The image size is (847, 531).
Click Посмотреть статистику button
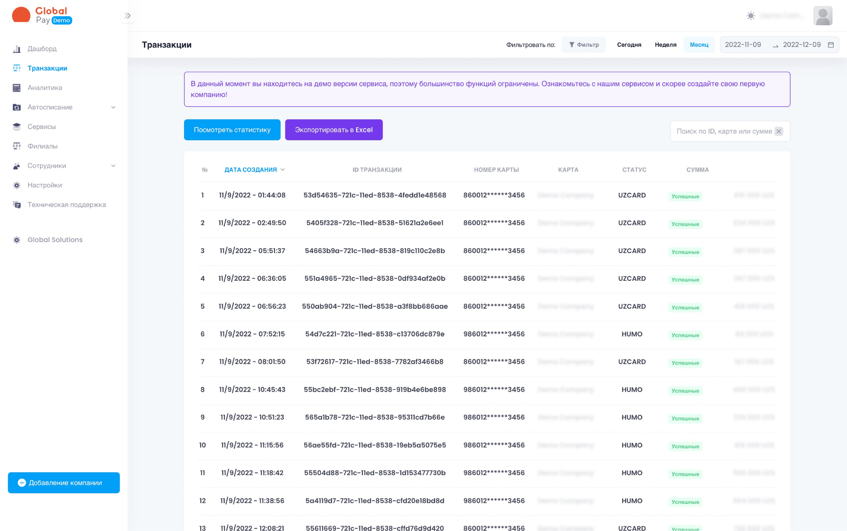coord(232,130)
